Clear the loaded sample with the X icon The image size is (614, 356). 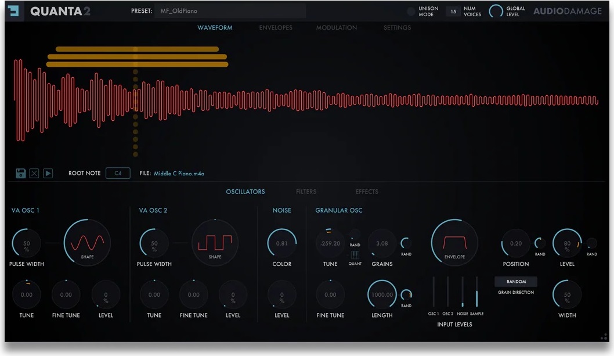34,172
